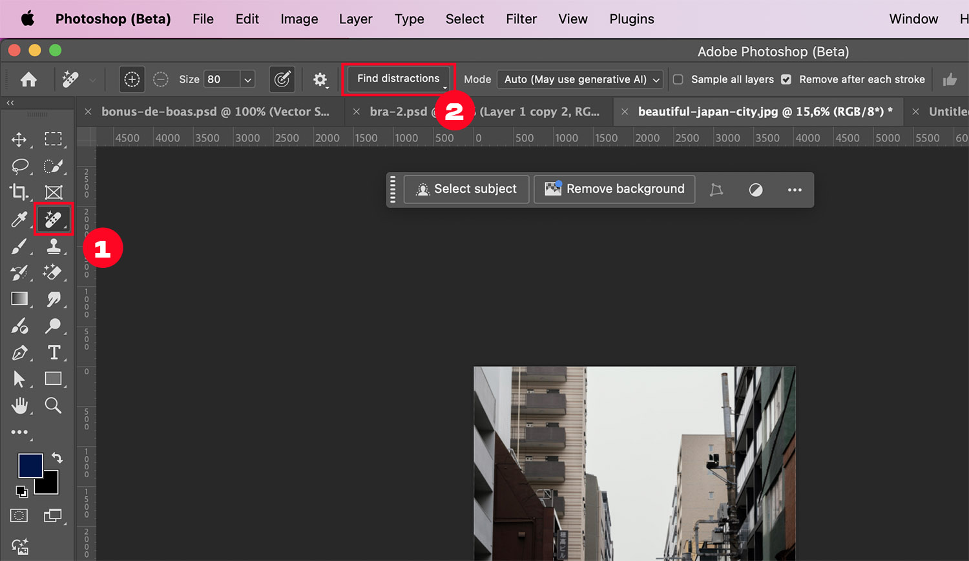The image size is (969, 561).
Task: Toggle Quick Mask mode
Action: click(x=19, y=515)
